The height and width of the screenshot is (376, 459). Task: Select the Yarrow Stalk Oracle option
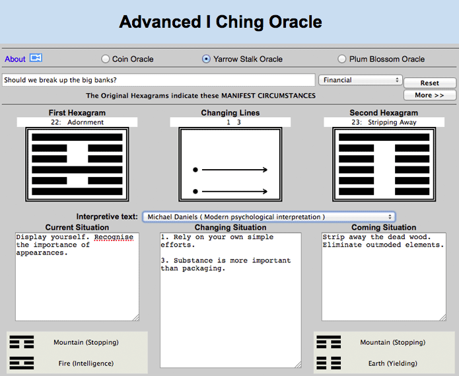tap(206, 59)
